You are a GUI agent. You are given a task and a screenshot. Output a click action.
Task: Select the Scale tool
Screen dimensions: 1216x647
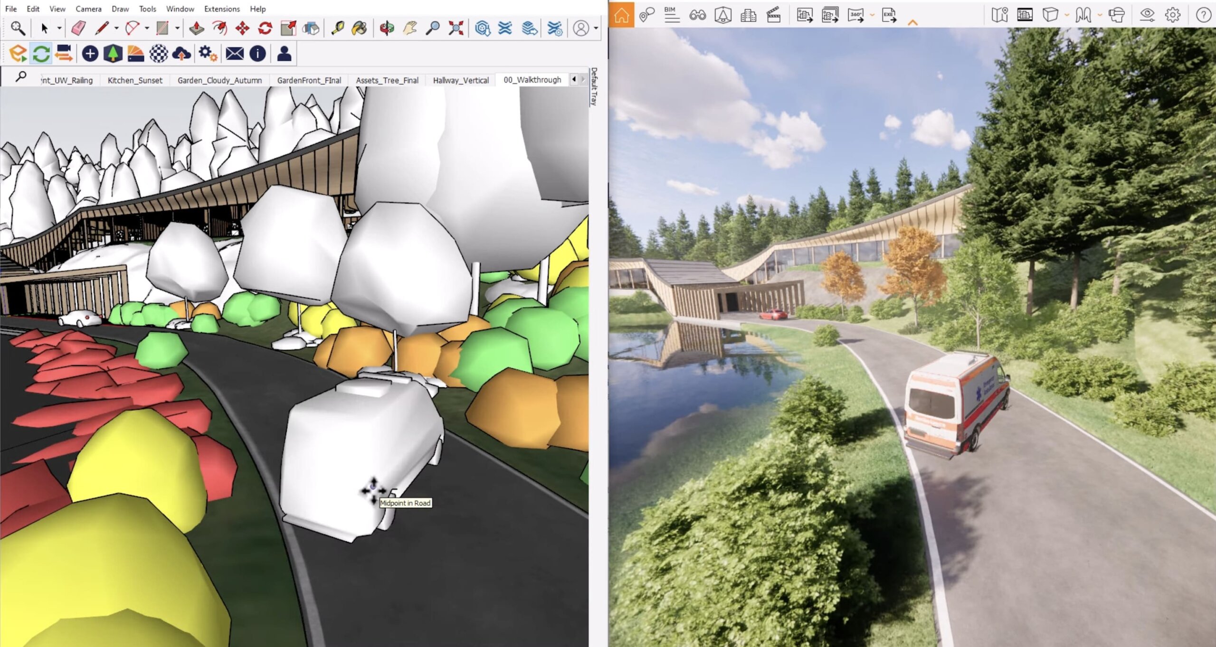288,28
